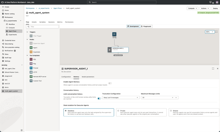Image resolution: width=220 pixels, height=132 pixels.
Task: Click the Filter input in node palette
Action: coord(42,26)
